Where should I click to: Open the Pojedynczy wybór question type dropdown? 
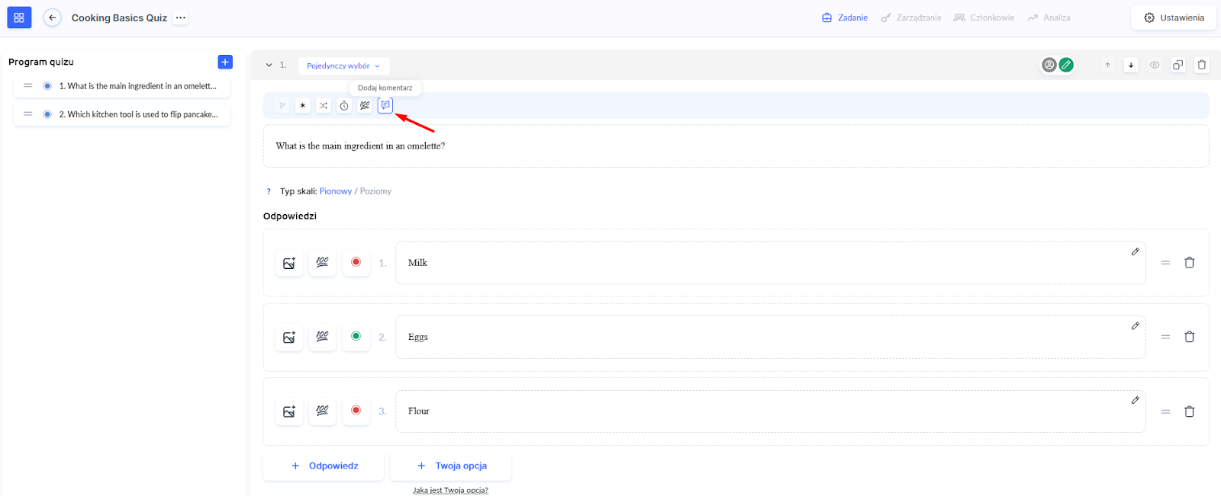pos(343,66)
